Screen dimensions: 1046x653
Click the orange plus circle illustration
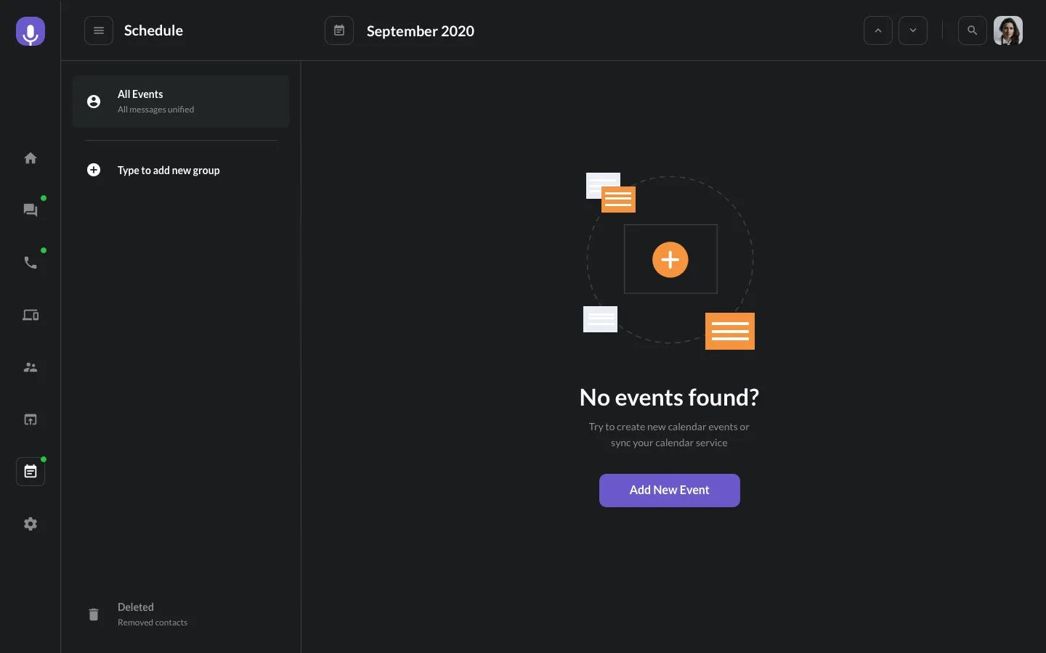coord(670,260)
